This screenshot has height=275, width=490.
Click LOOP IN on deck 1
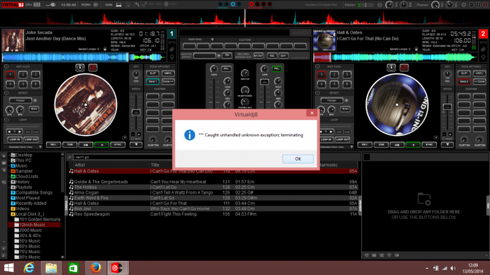[x=14, y=139]
